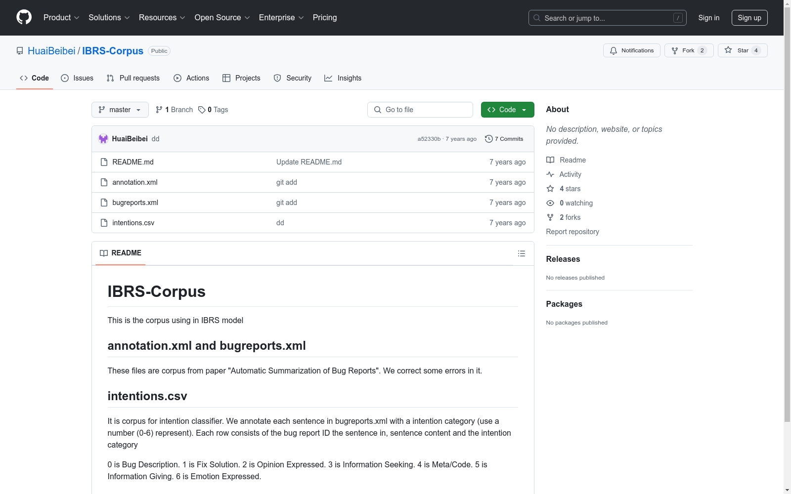
Task: Click the search magnifier icon in header
Action: click(537, 18)
